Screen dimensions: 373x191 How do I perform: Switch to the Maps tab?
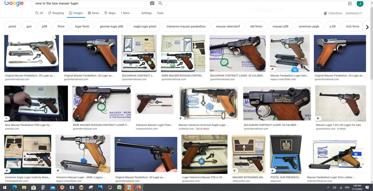point(110,13)
